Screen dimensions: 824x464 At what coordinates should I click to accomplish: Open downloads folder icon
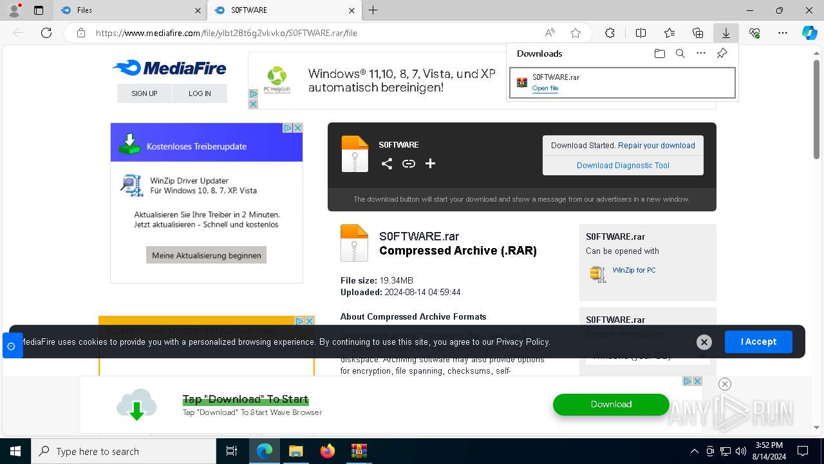[660, 53]
